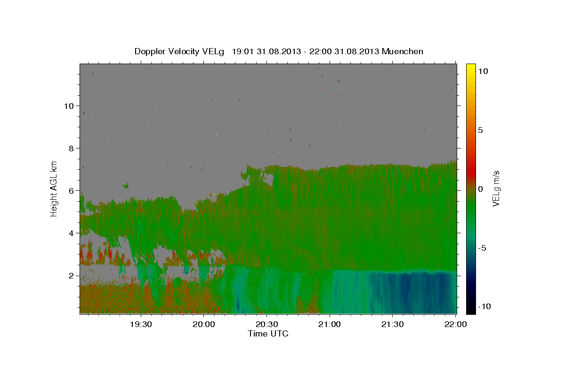Click the colorbar value 0 label
This screenshot has width=565, height=377.
(481, 188)
